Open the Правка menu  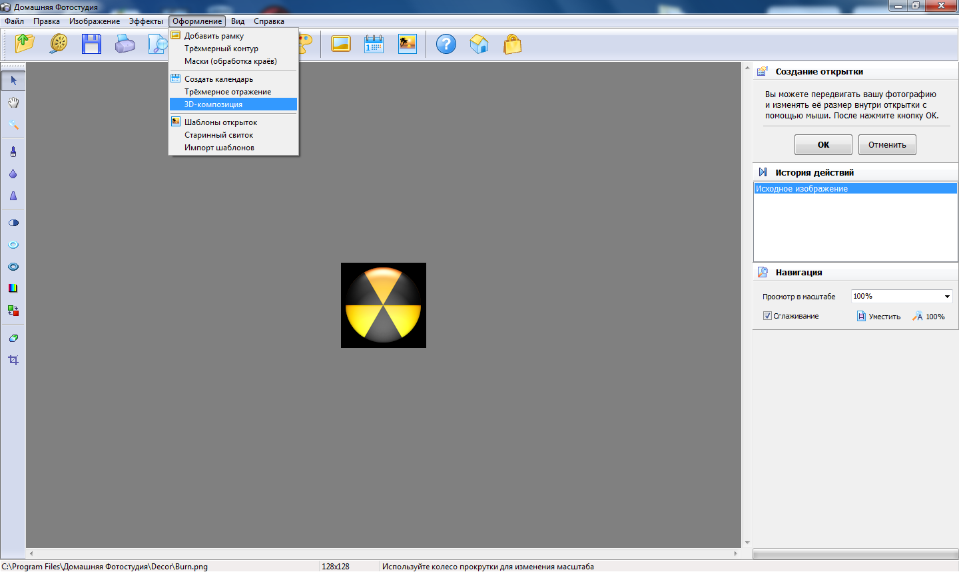tap(47, 21)
